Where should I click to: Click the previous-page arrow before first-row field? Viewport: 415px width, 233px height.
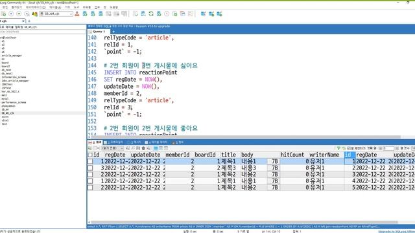381,148
